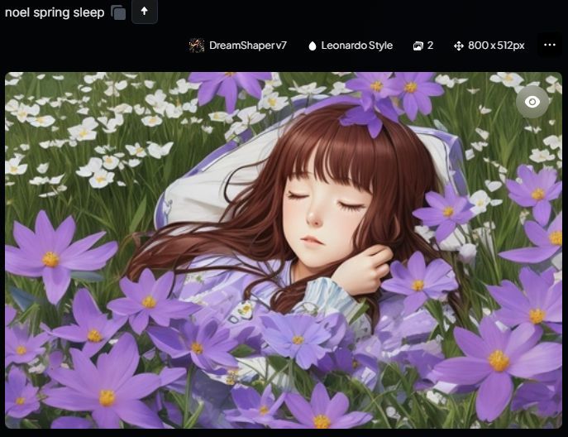568x437 pixels.
Task: Click the number 2 image count
Action: point(430,46)
